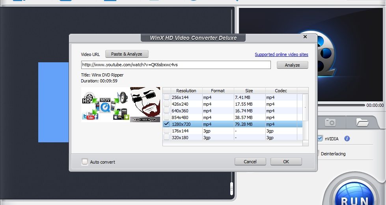Click the Paste & Analyze button
Image resolution: width=386 pixels, height=205 pixels.
click(127, 54)
